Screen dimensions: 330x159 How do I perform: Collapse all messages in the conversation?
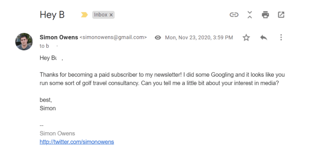tap(250, 15)
